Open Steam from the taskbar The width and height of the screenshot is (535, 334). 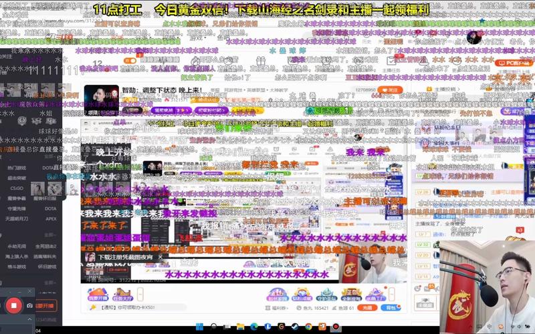click(x=295, y=327)
